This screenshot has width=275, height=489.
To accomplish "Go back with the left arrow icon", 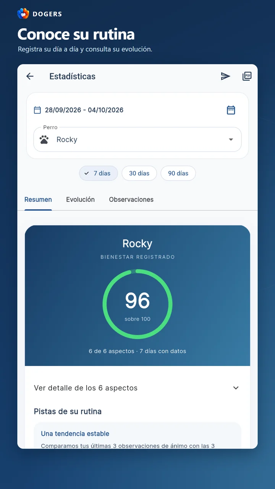I will [30, 76].
